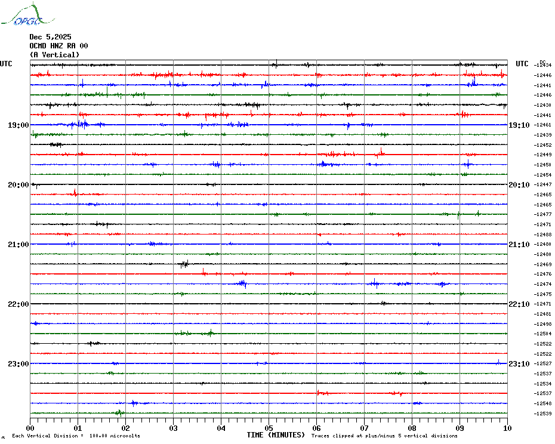555x444 pixels.
Task: Click the DC offset value '-12430'
Action: (542, 105)
